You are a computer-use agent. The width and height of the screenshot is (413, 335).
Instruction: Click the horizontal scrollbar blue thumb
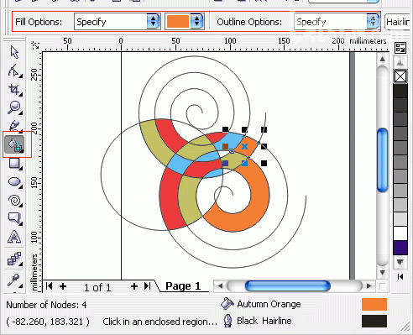[x=288, y=286]
